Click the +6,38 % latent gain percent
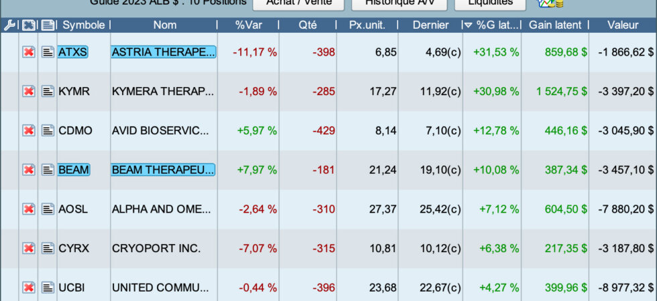657x301 pixels. 499,248
